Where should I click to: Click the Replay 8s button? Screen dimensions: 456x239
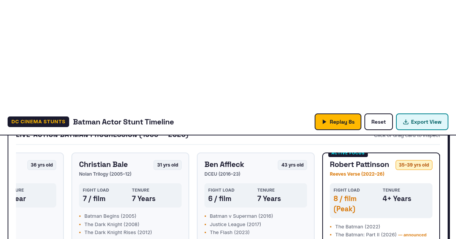click(x=337, y=122)
